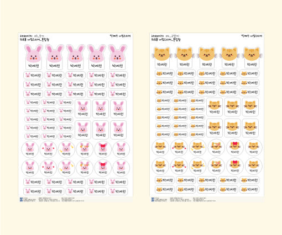Click the round cat sticker with flower crown, lower circle row

pyautogui.click(x=216, y=166)
